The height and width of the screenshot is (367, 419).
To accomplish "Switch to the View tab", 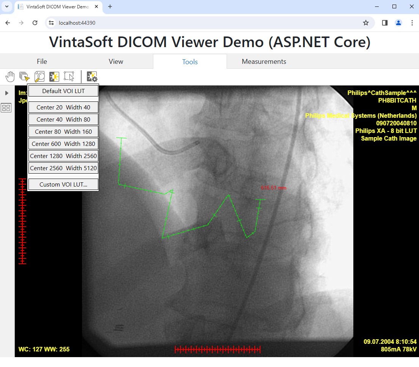I will pyautogui.click(x=116, y=62).
